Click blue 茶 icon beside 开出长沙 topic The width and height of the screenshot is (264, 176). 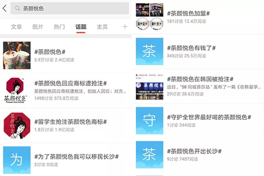(x=150, y=154)
